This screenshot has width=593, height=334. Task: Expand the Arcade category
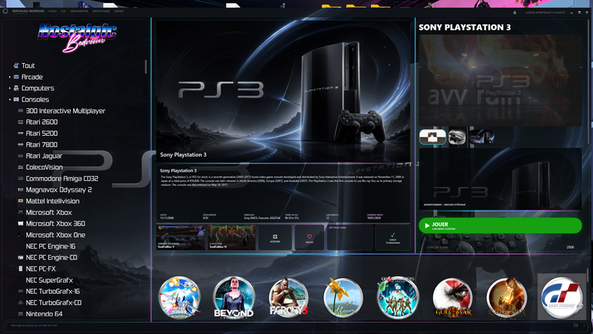pos(10,77)
